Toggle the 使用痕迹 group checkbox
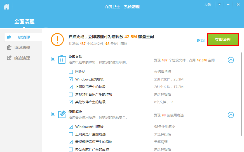244x152 pixels. (x=53, y=114)
